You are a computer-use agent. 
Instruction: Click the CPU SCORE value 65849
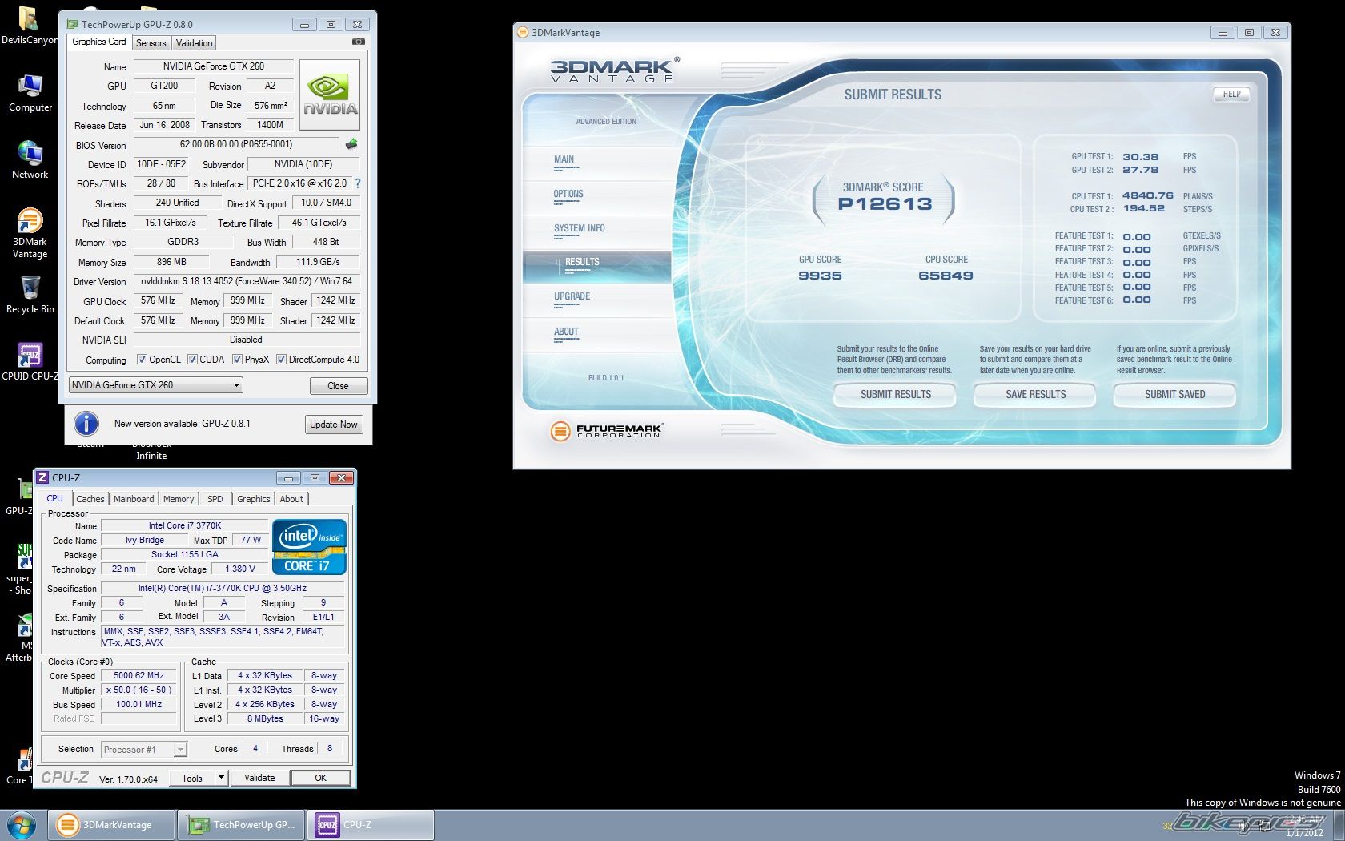click(x=946, y=276)
